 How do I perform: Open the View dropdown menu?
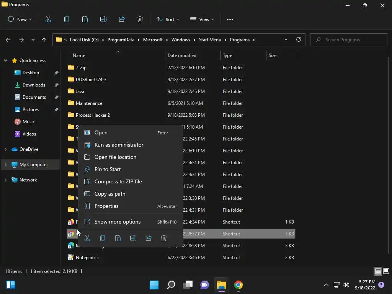click(202, 19)
